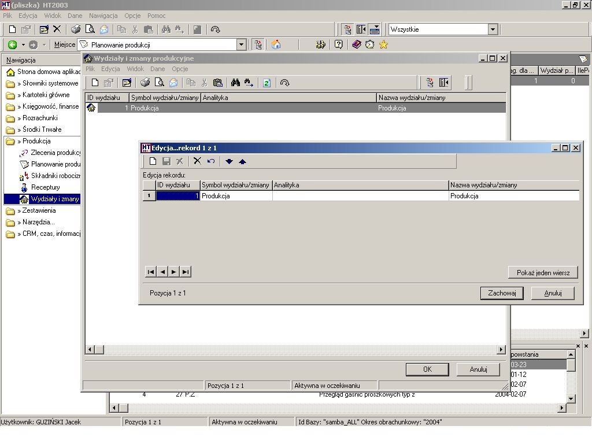
Task: Open Receptury in navigation tree
Action: point(45,187)
